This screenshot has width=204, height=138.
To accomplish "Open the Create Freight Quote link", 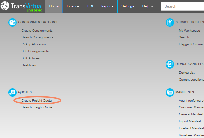I will [36, 101].
